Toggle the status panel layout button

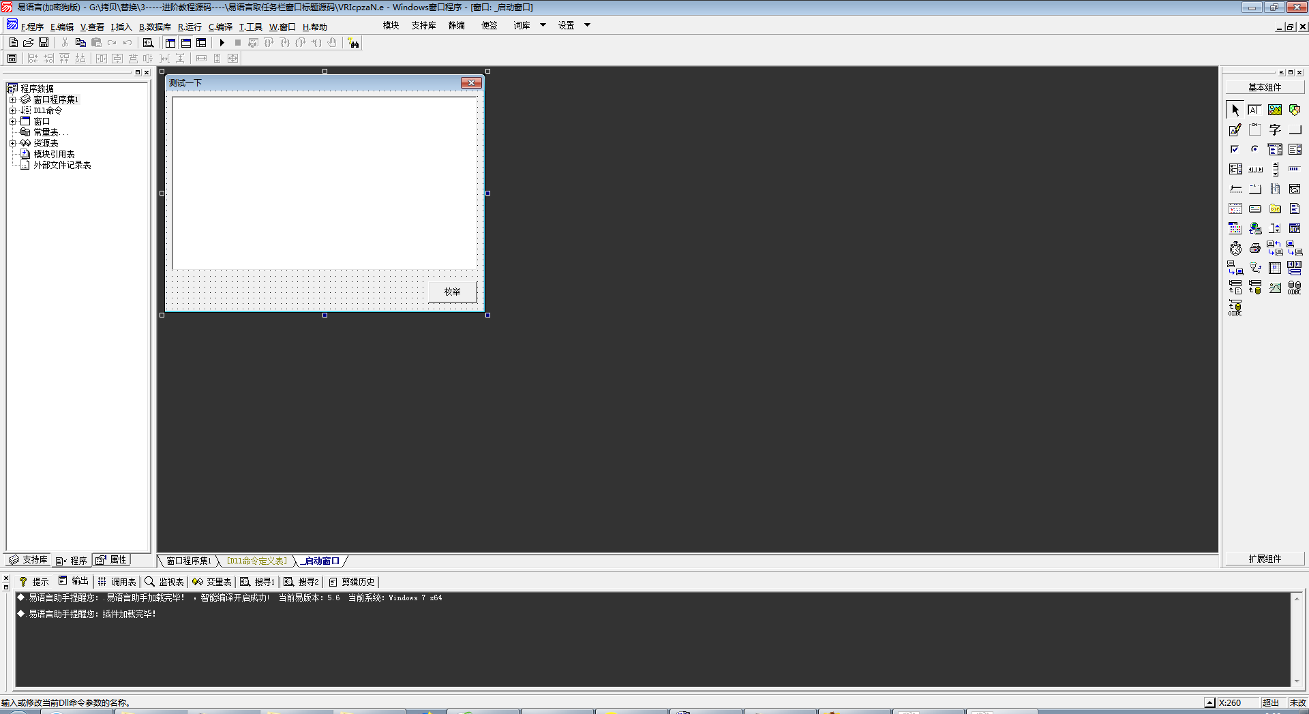186,42
